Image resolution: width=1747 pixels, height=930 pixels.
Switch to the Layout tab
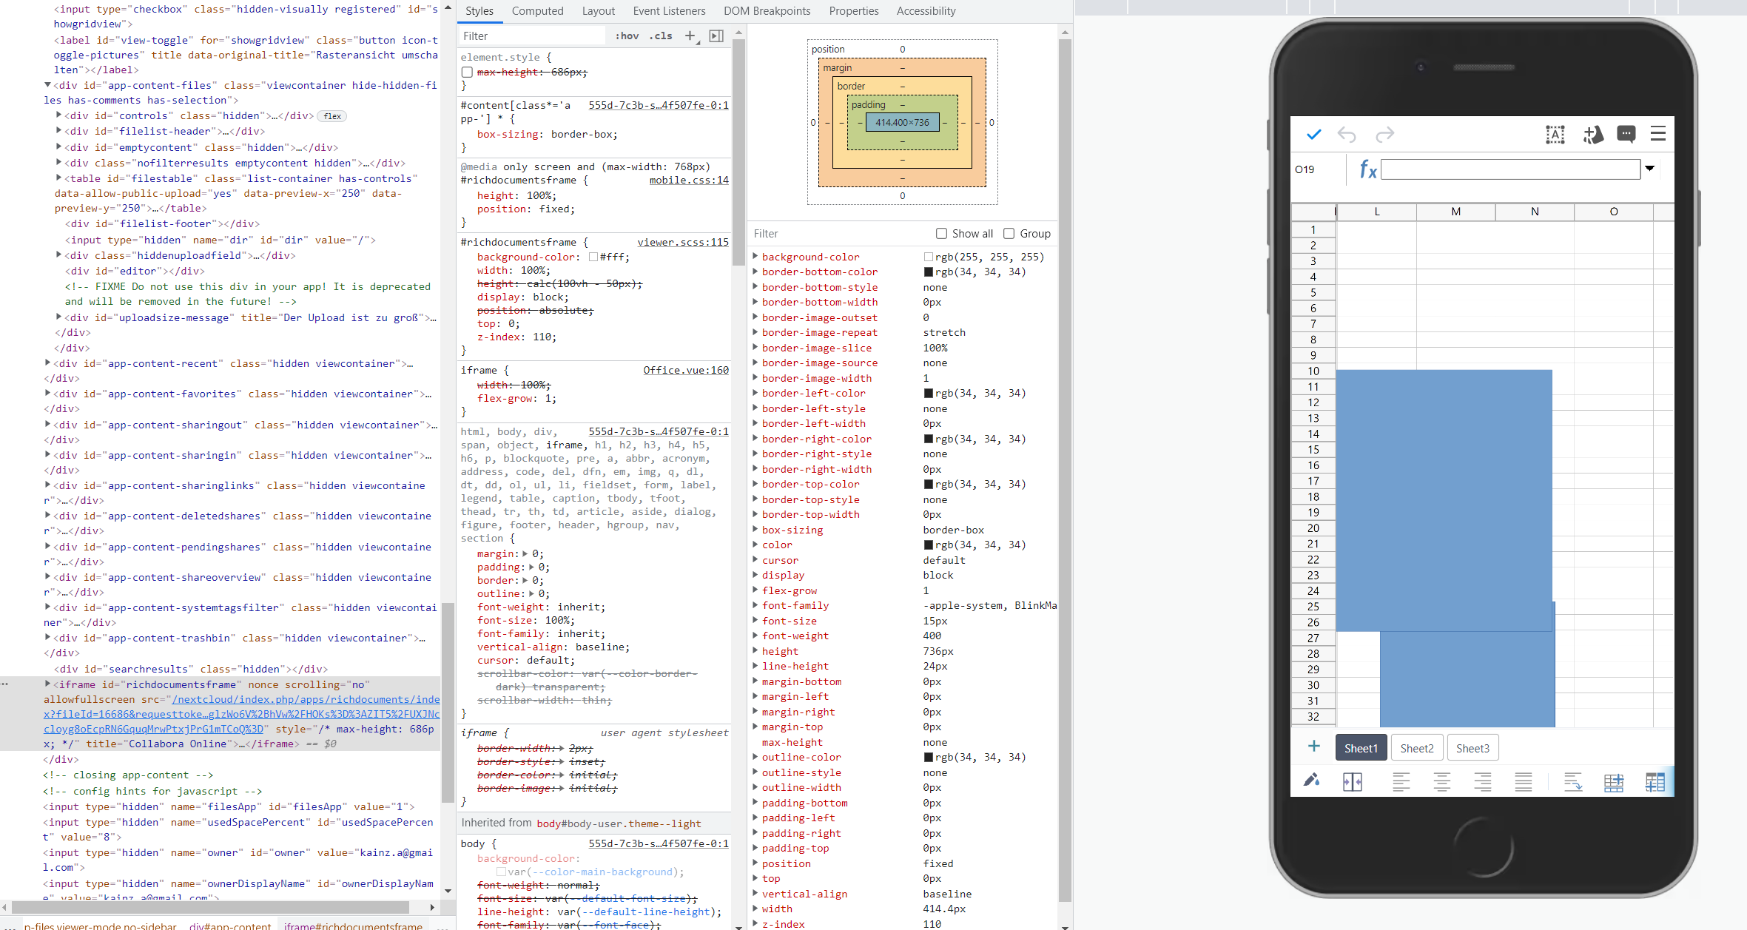click(x=598, y=11)
